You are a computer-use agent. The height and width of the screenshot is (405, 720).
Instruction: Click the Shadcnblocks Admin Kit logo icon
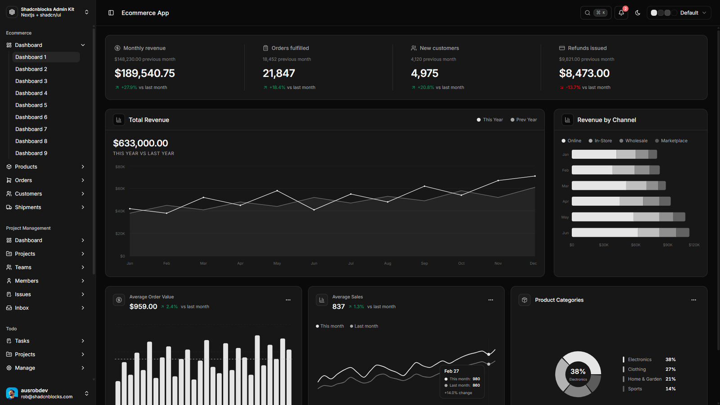click(x=12, y=12)
